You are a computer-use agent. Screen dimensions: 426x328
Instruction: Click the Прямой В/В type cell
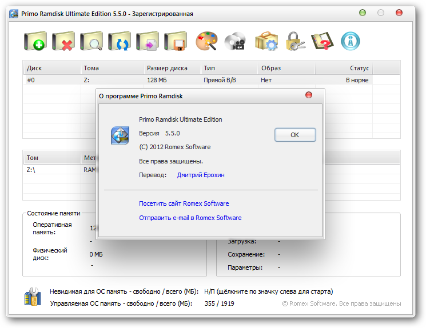[220, 80]
